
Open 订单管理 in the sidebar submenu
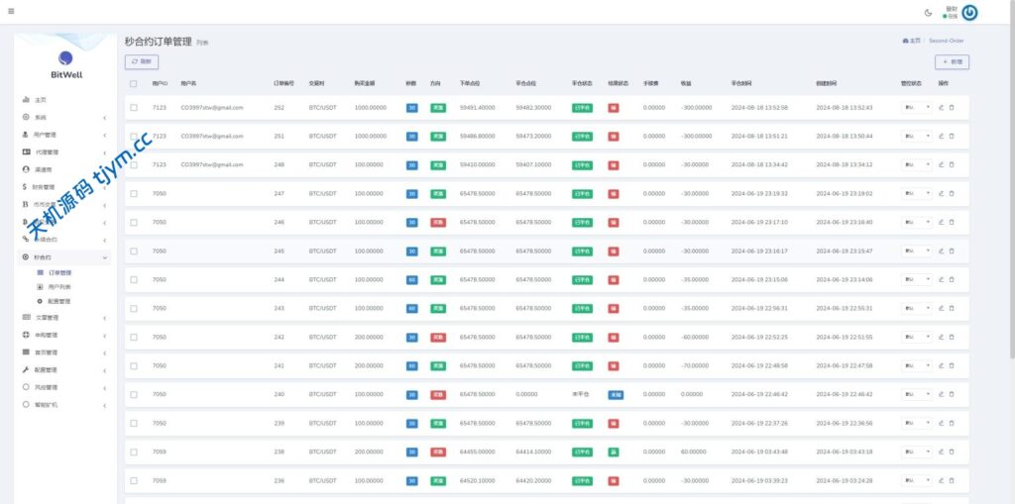tap(59, 272)
